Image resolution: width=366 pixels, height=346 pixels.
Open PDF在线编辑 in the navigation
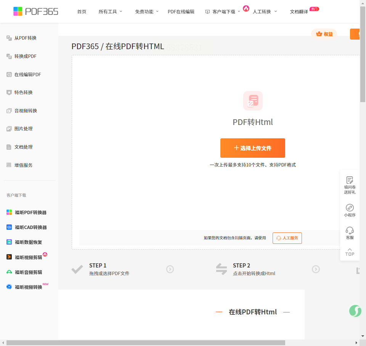(181, 12)
